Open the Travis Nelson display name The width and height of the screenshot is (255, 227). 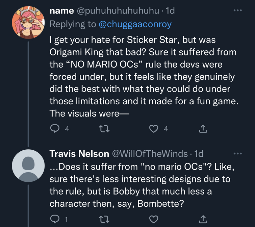point(79,154)
